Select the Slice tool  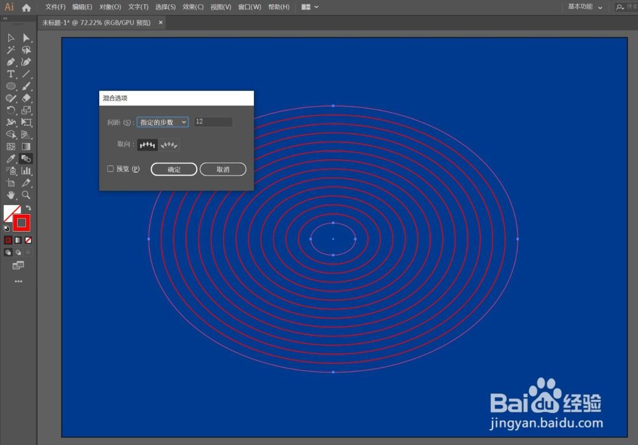click(27, 183)
